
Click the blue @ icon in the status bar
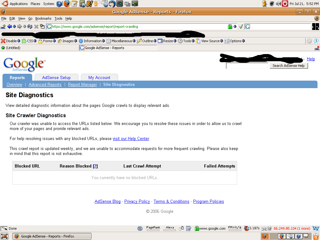pyautogui.click(x=140, y=228)
